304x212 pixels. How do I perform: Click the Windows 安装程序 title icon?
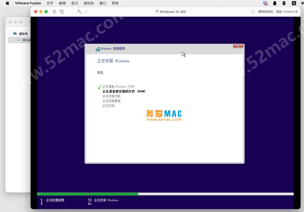click(x=98, y=49)
